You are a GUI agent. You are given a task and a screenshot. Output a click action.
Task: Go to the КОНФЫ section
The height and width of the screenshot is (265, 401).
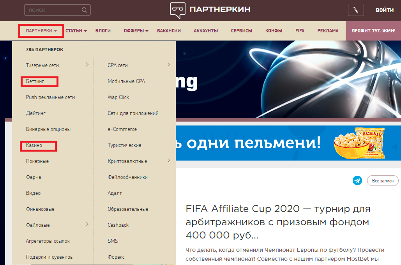(x=274, y=31)
